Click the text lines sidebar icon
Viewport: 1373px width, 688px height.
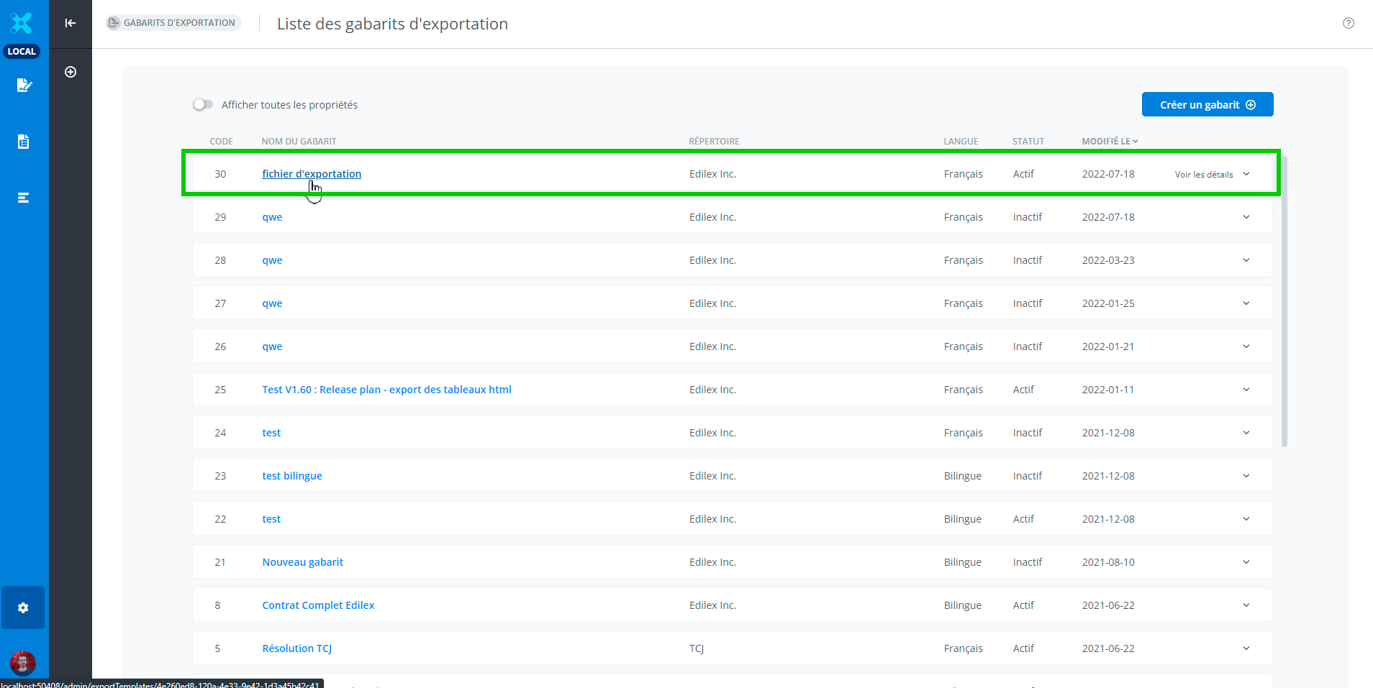(24, 198)
